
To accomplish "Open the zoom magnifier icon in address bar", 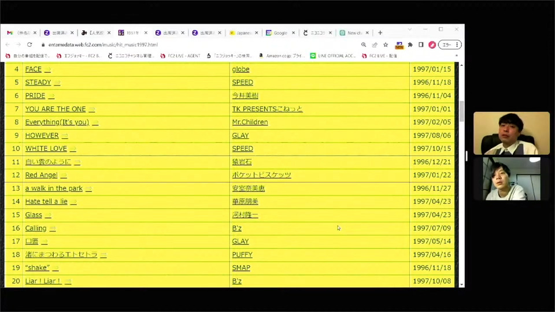I will [364, 44].
